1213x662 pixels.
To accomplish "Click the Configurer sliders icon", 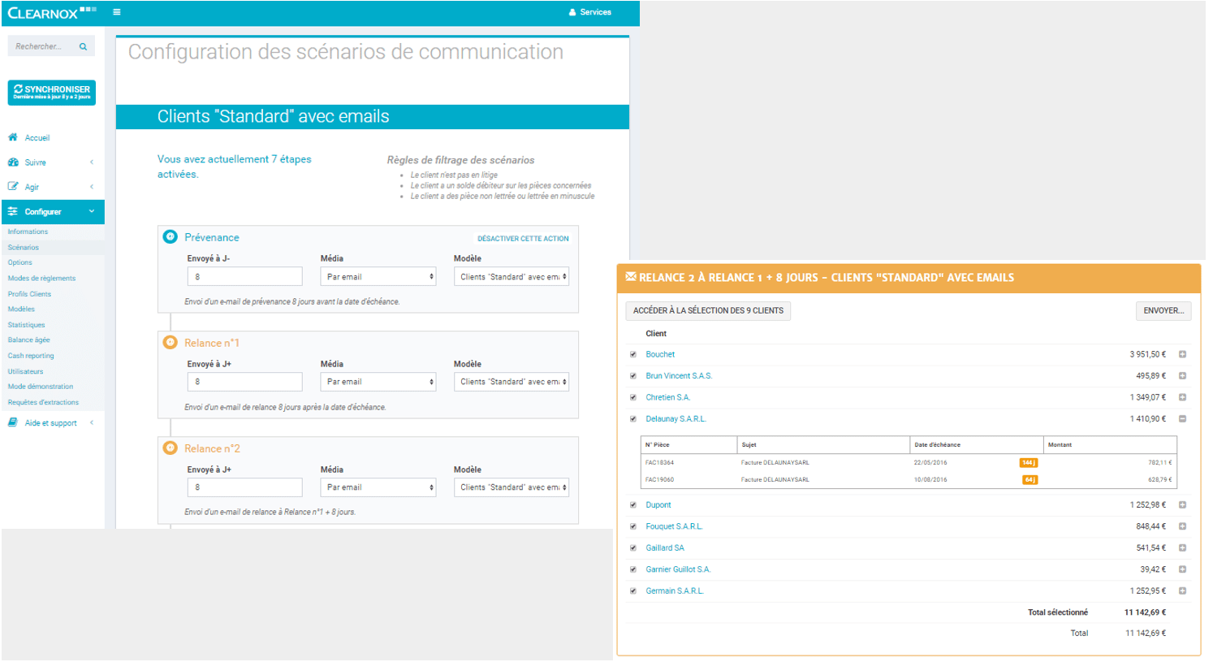I will click(13, 211).
